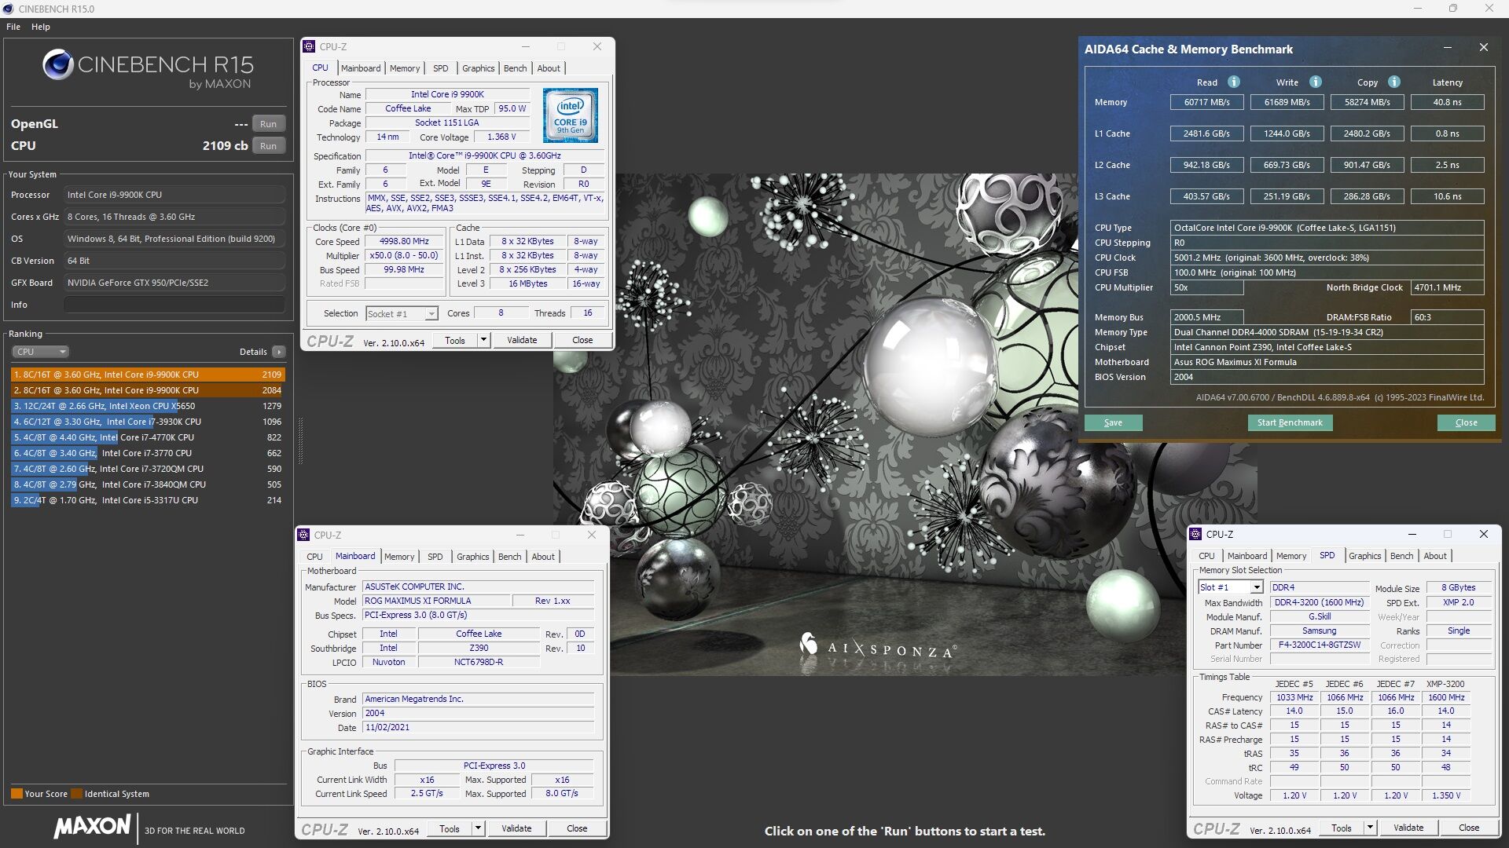Click the Intel Core i9 logo badge

(571, 115)
